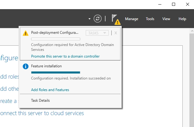
Task: Minimize the Server Manager window
Action: click(160, 4)
